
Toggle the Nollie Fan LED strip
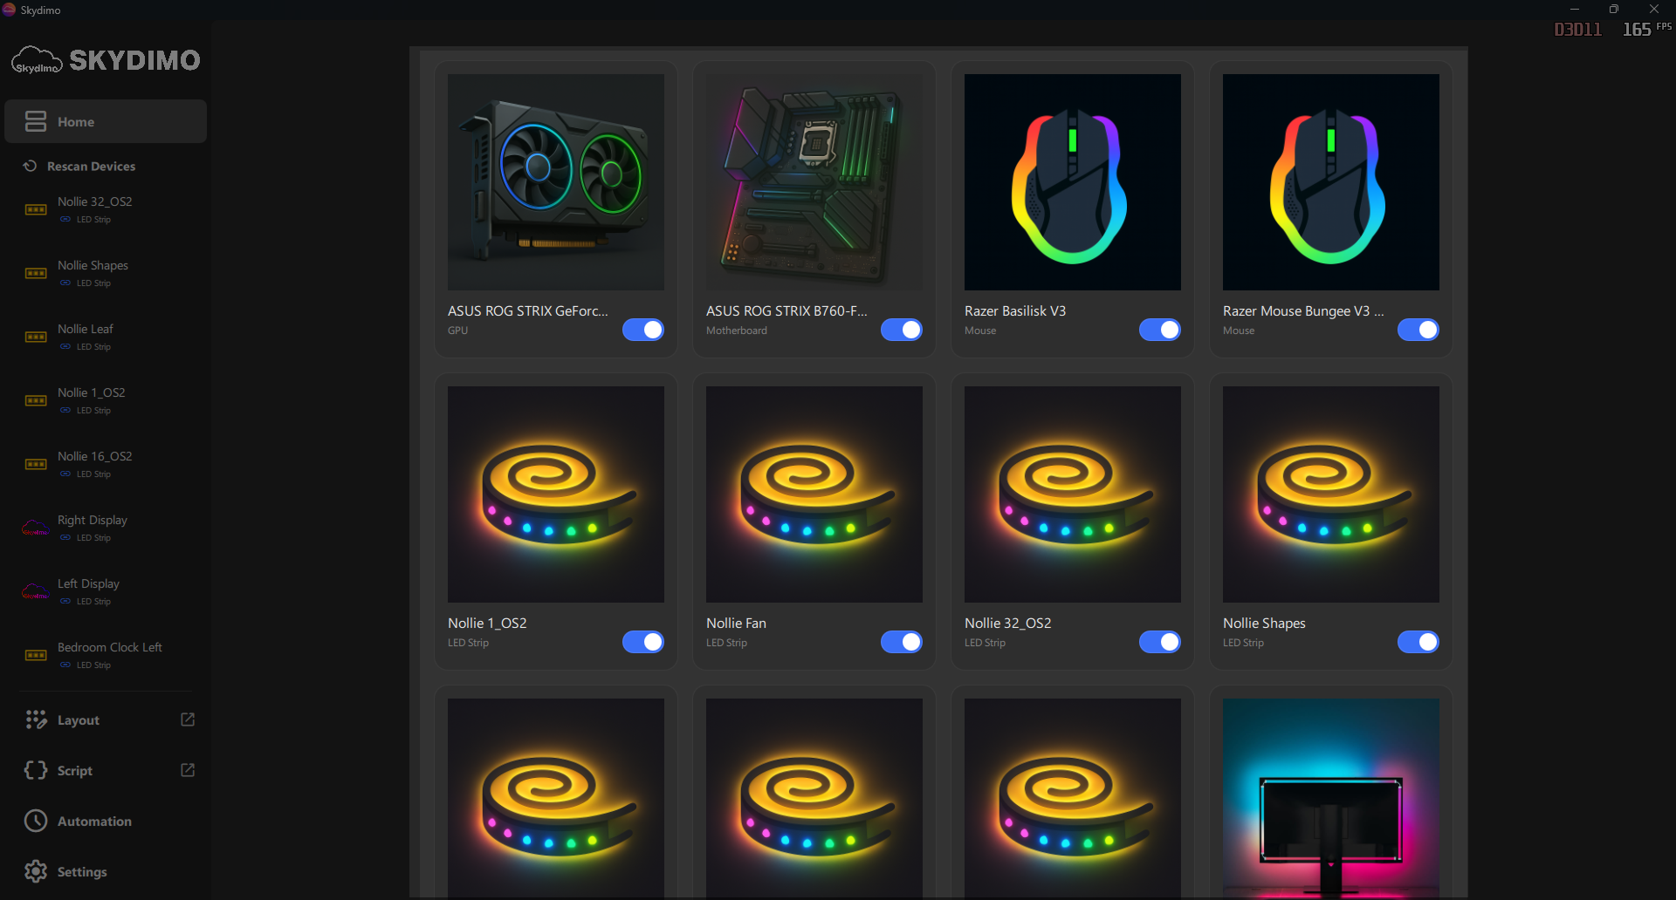902,642
